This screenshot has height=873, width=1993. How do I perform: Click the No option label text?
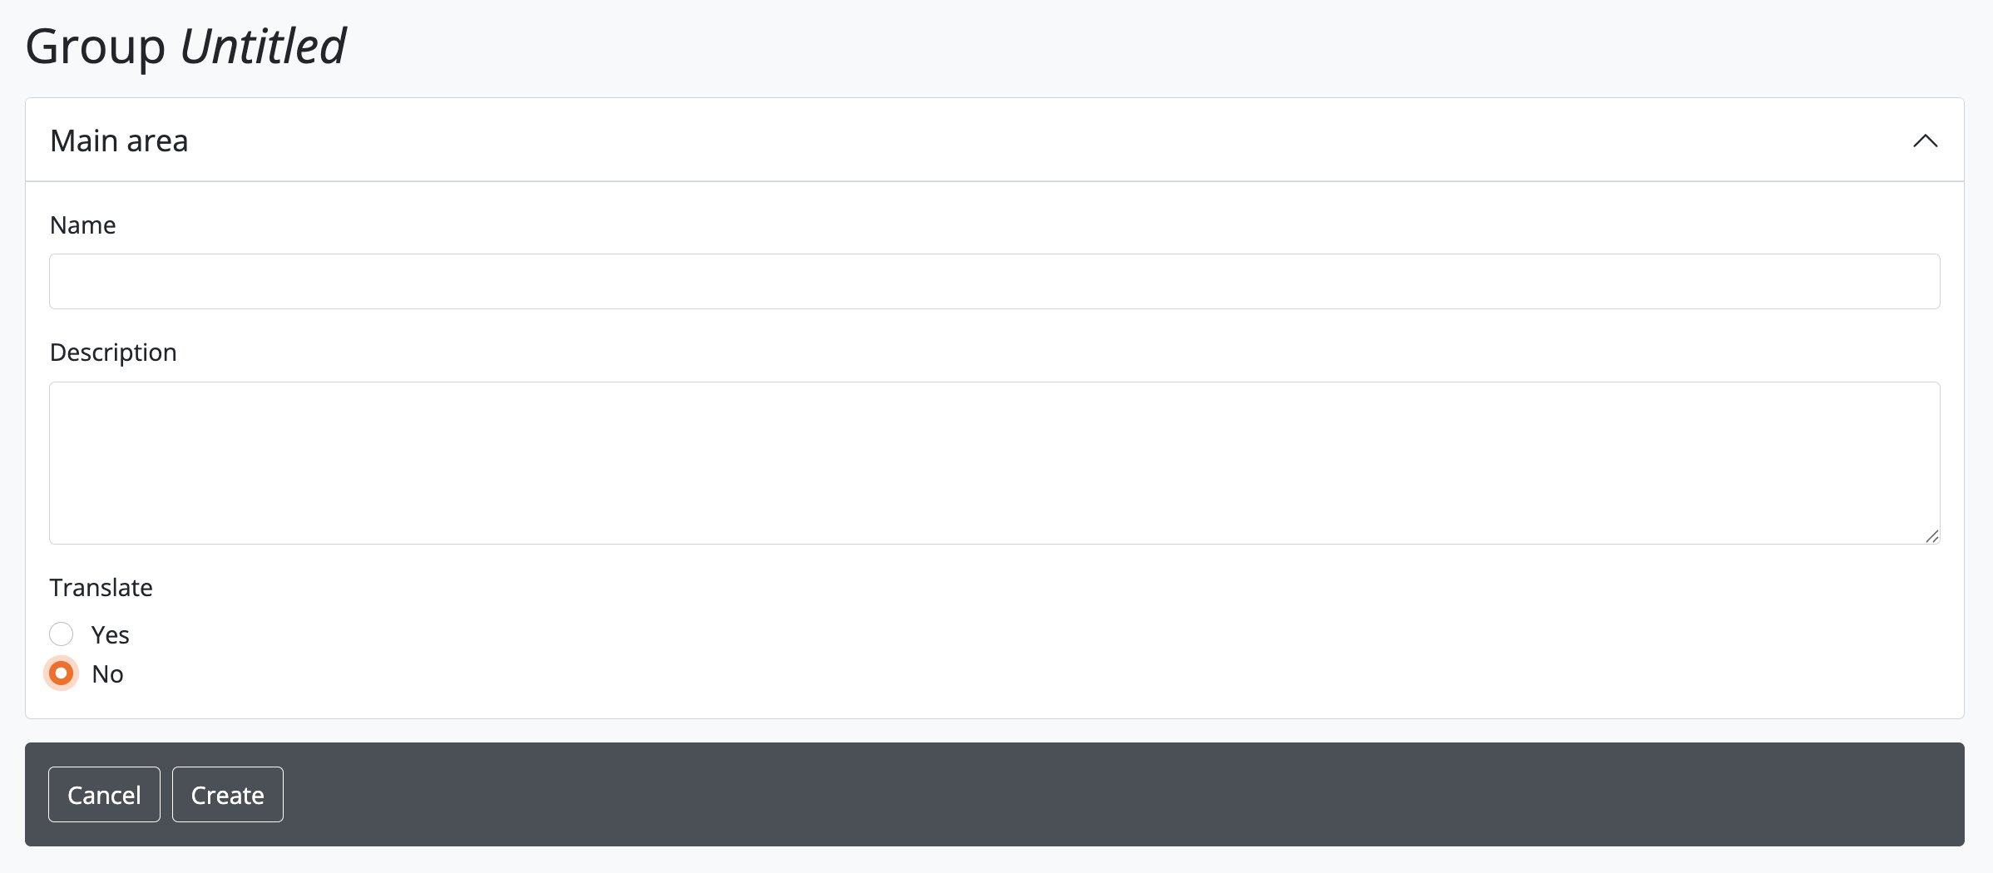pyautogui.click(x=107, y=674)
